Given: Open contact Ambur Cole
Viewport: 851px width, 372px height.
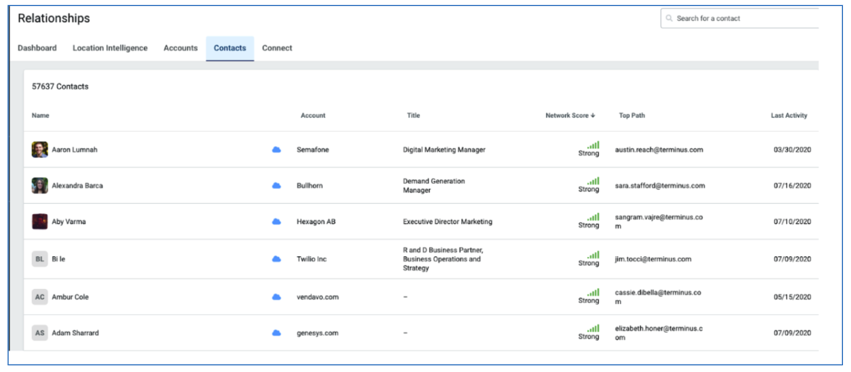Looking at the screenshot, I should (x=70, y=297).
